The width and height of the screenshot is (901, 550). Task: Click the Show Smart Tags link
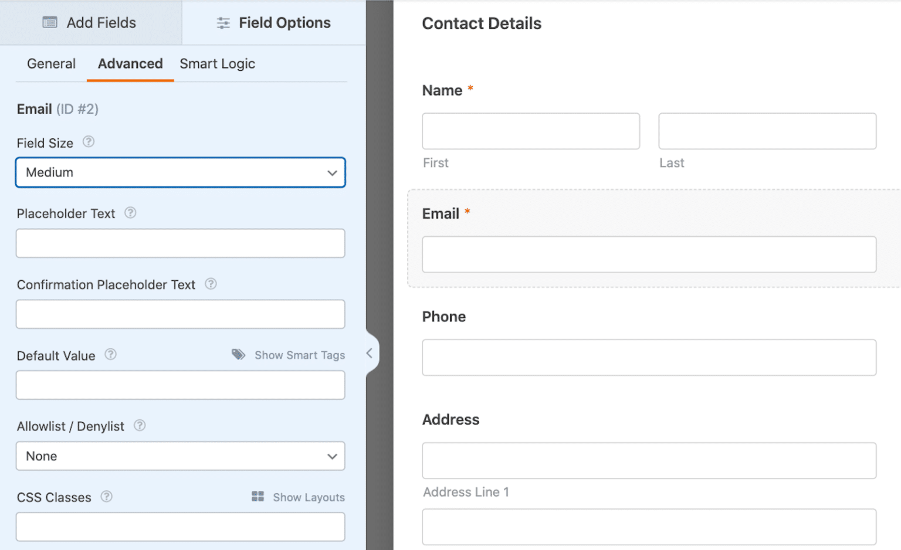click(x=300, y=355)
